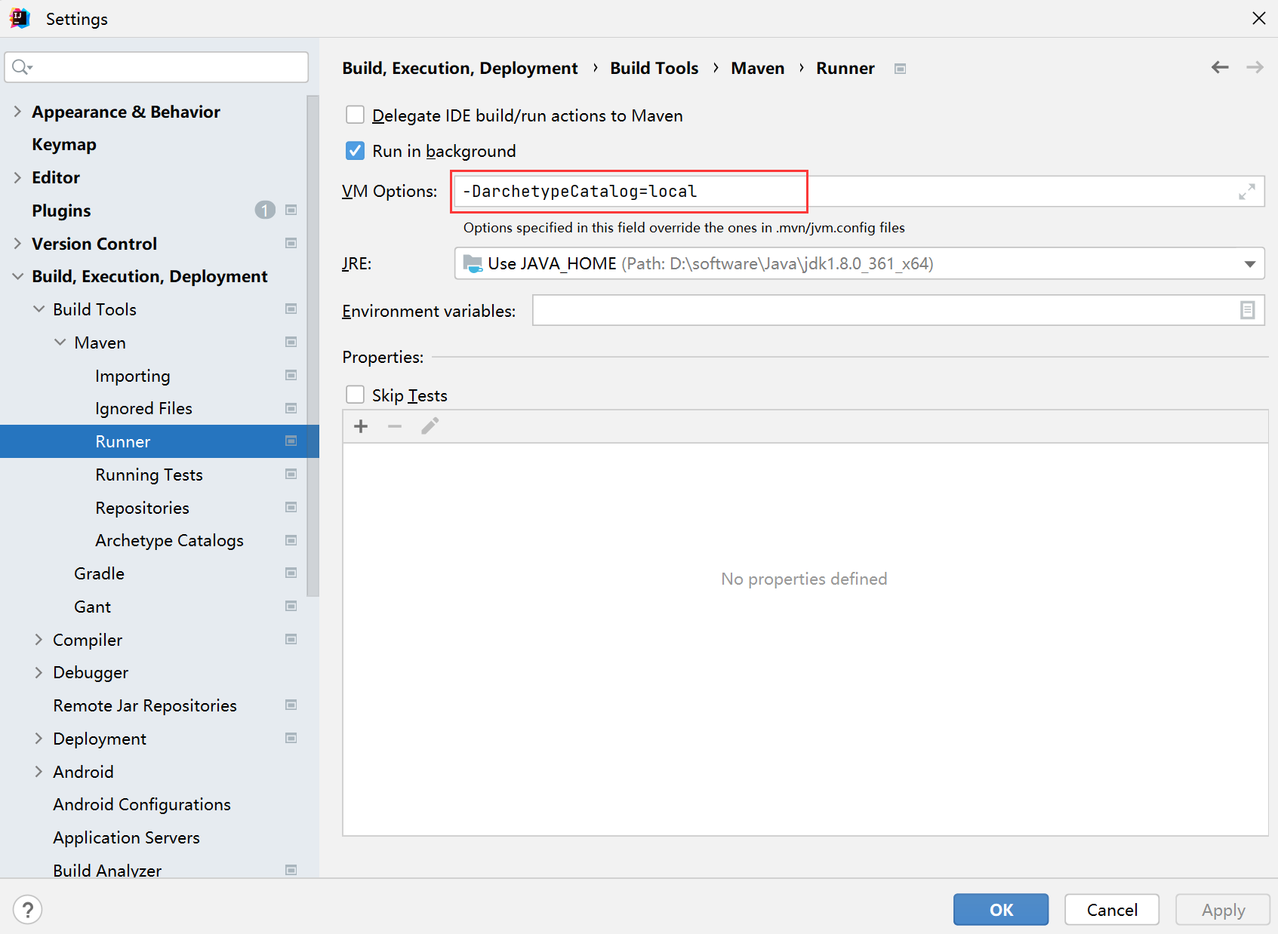Cancel the Settings dialog
The image size is (1278, 934).
[1112, 909]
